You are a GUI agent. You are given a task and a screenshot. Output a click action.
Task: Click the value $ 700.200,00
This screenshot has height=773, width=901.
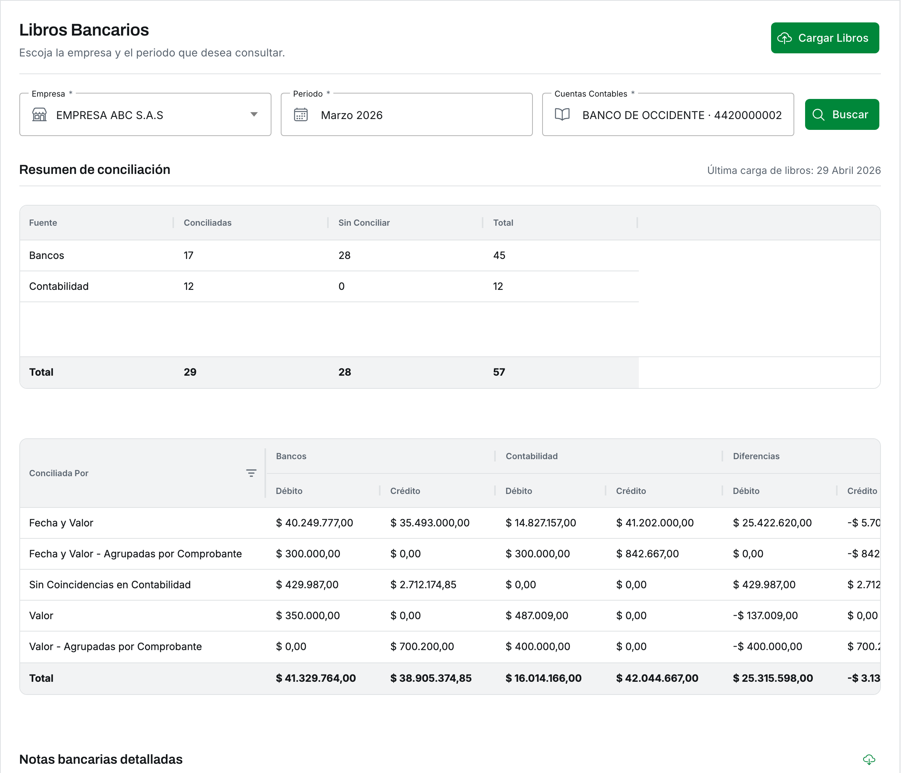422,647
